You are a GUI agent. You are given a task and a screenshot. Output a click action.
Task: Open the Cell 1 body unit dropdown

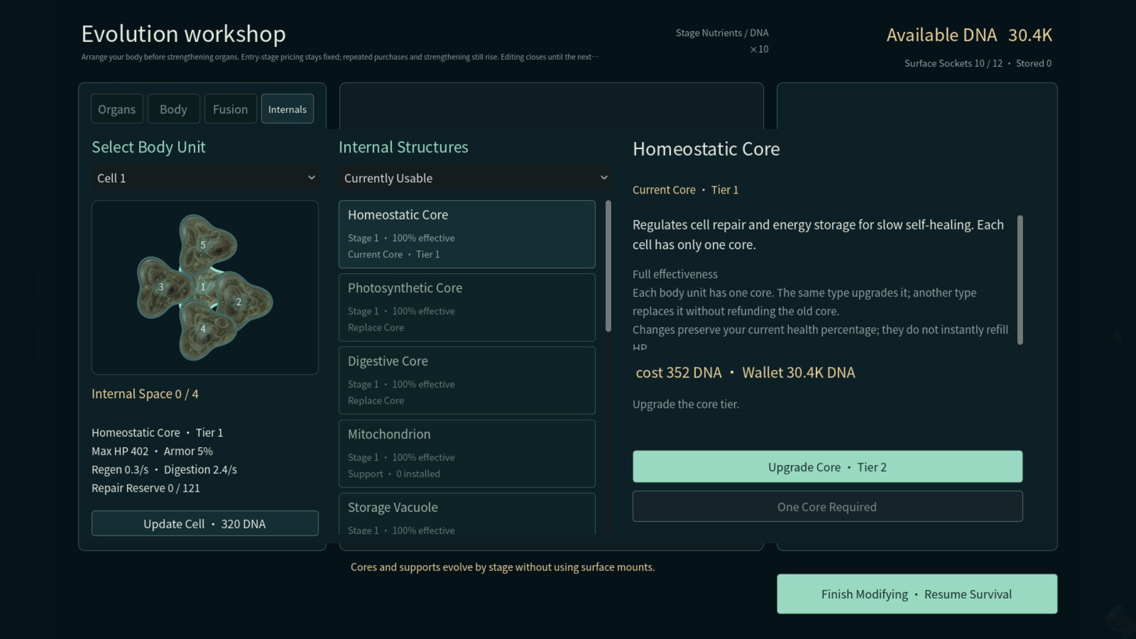point(205,178)
